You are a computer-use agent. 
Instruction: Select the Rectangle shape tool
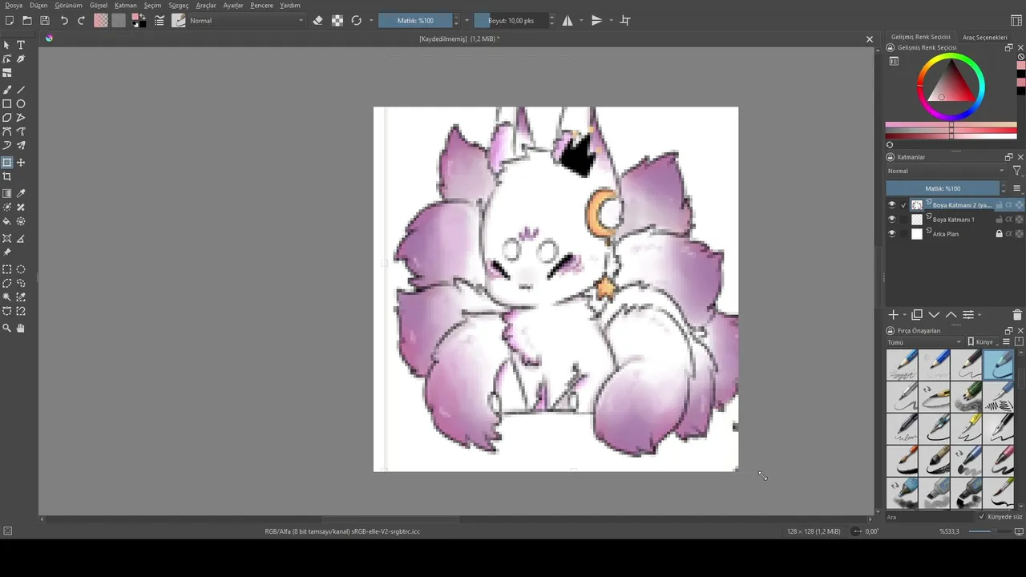tap(7, 104)
